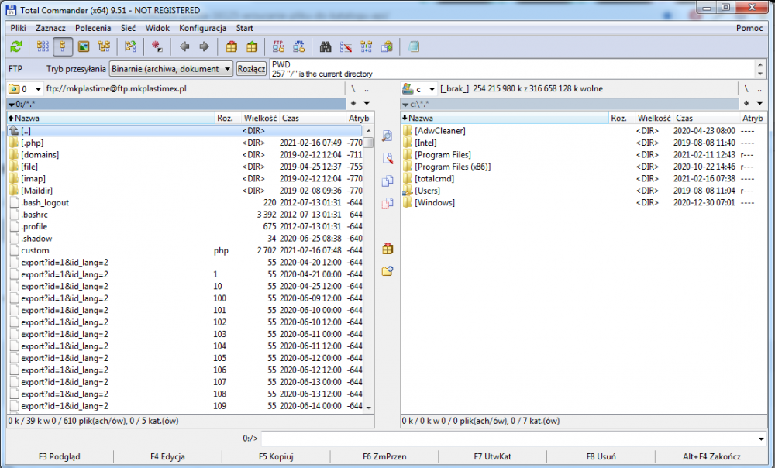Click the Edit file icon between panels
Screen dimensions: 775x468
click(x=387, y=158)
